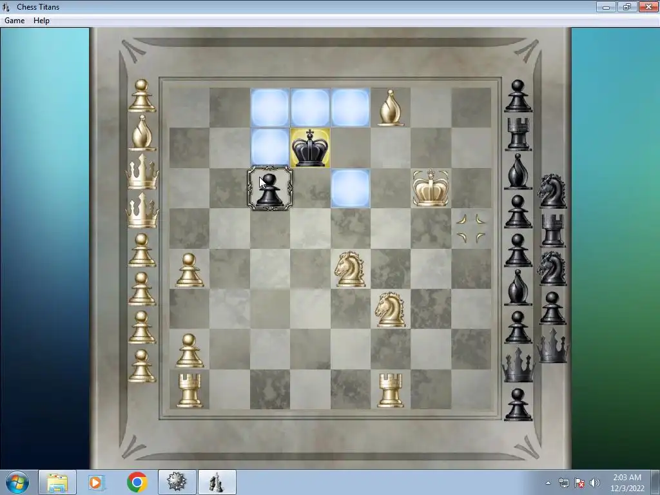
Task: Move king to highlighted square c7
Action: 270,147
